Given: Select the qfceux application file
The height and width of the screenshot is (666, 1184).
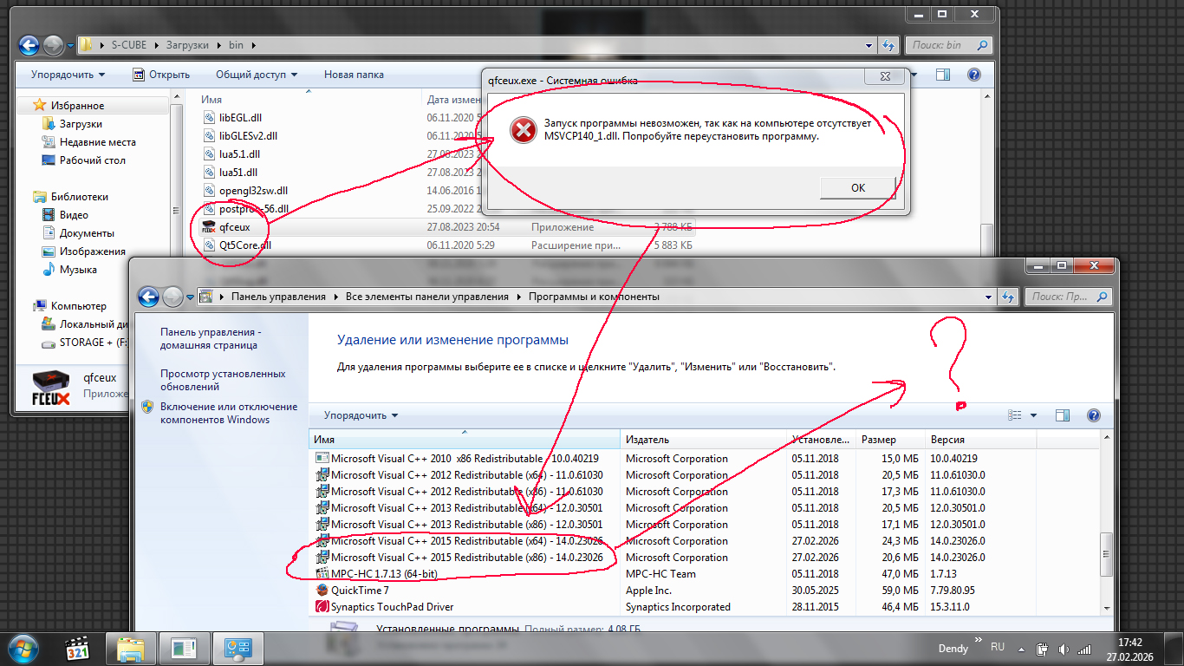Looking at the screenshot, I should (x=234, y=227).
